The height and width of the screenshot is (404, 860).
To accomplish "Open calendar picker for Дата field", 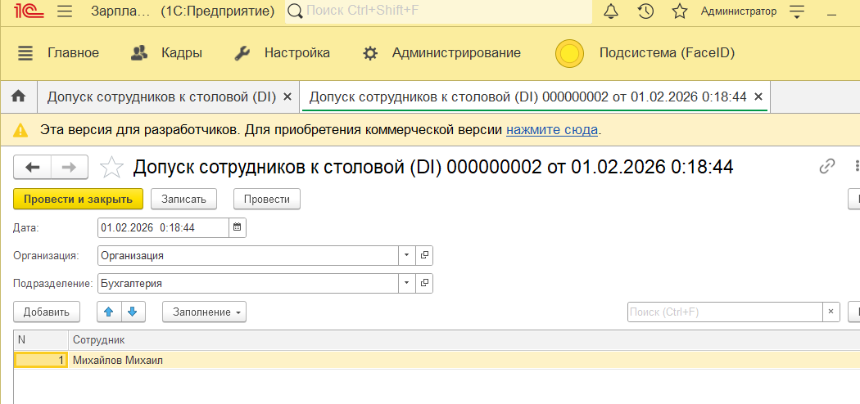I will [x=238, y=227].
